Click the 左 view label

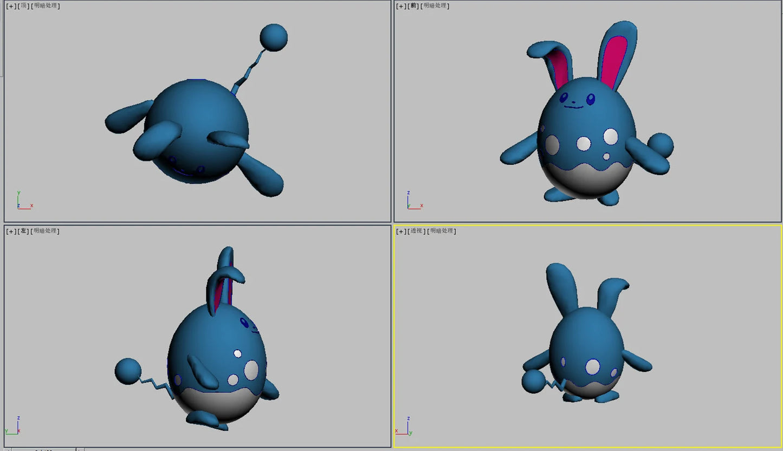point(24,231)
